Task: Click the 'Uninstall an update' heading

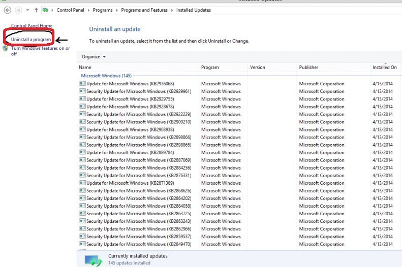Action: [114, 29]
